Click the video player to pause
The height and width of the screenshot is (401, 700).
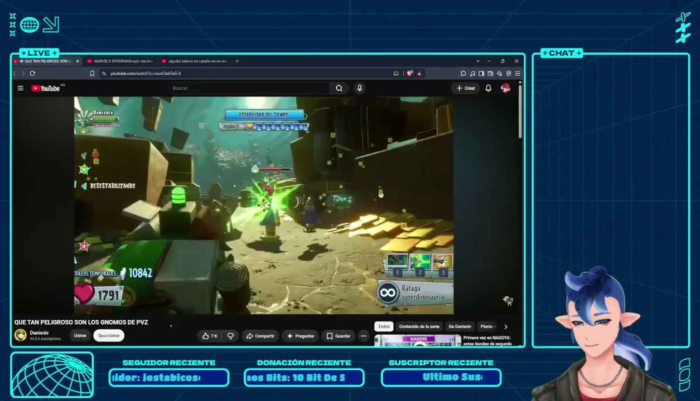pyautogui.click(x=264, y=205)
